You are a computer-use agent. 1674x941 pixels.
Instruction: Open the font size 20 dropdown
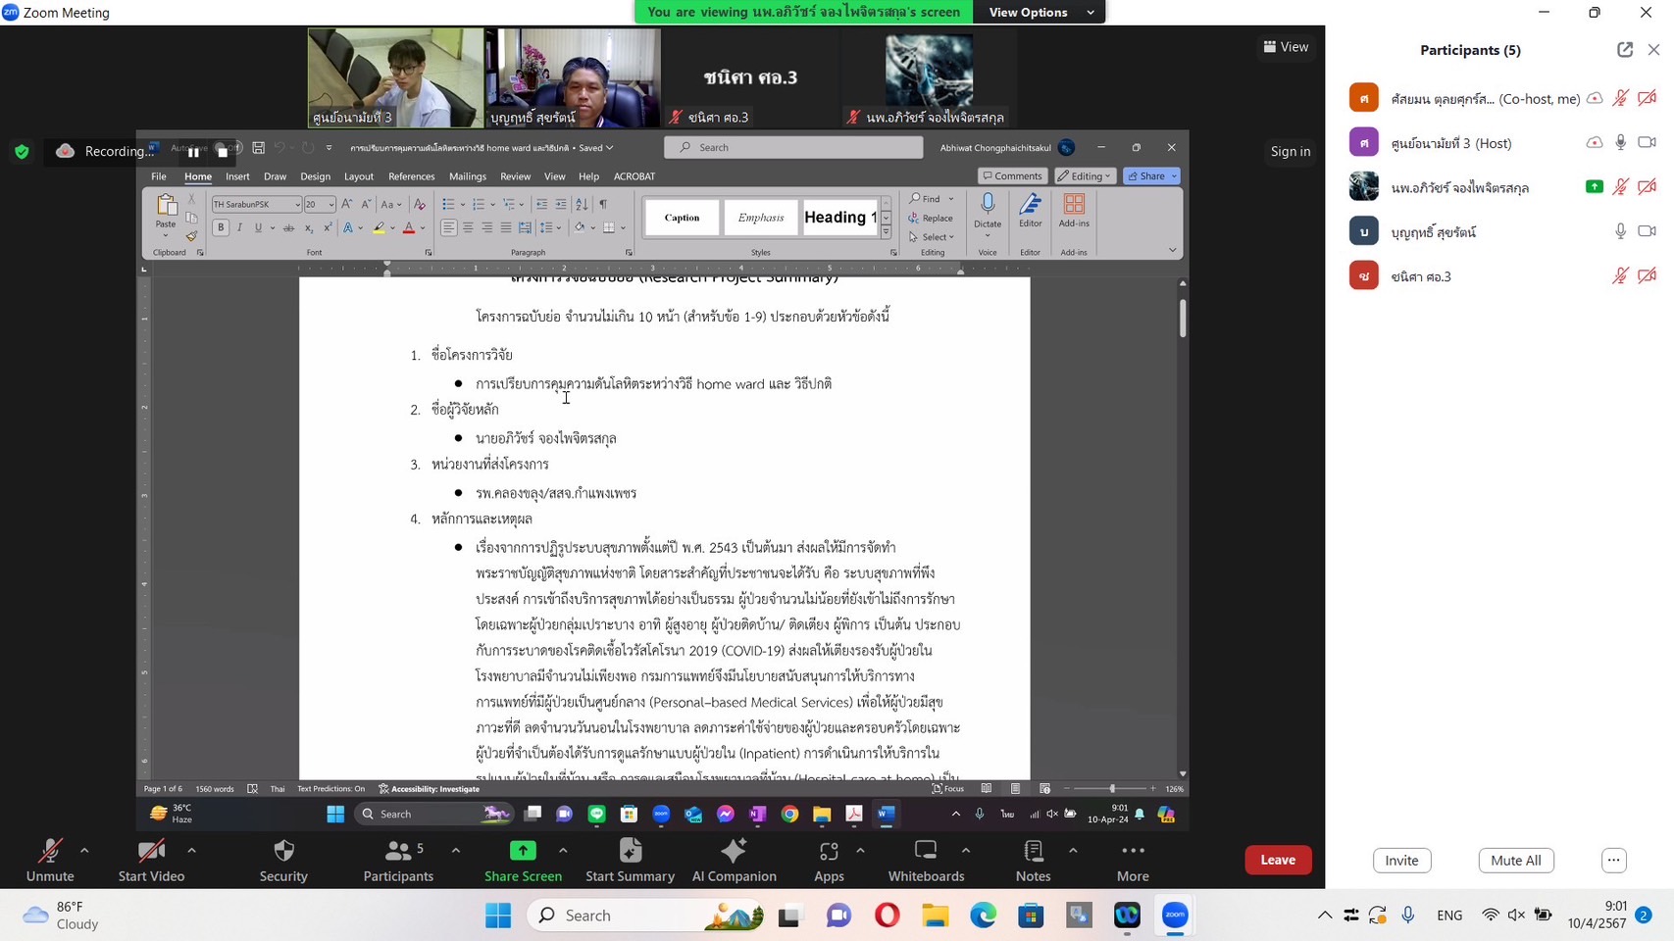click(x=331, y=204)
